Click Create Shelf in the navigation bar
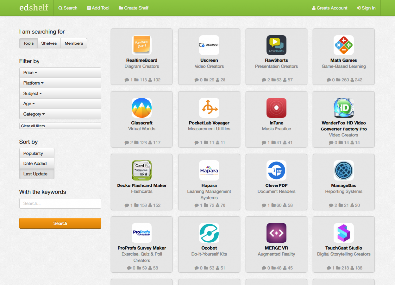Viewport: 395px width, 285px height. 134,8
